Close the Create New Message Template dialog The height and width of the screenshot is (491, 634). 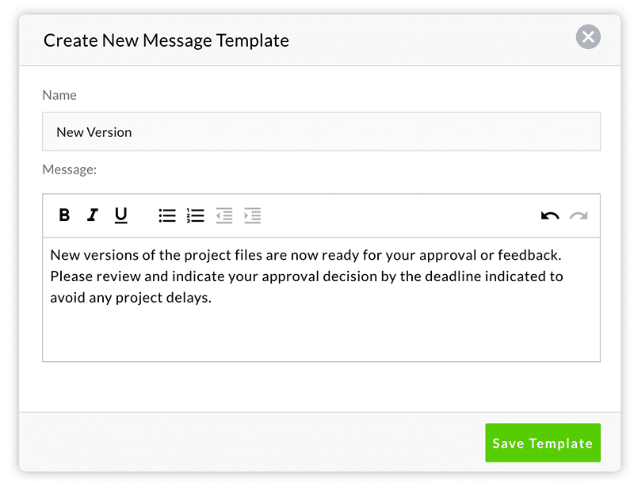(x=588, y=36)
